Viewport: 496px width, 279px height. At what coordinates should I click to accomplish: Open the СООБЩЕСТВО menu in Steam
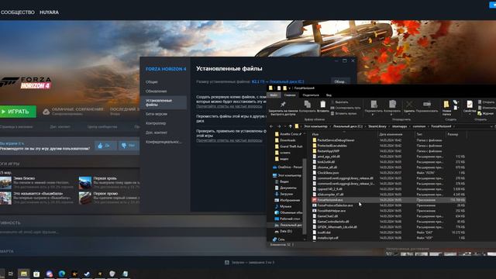click(18, 12)
